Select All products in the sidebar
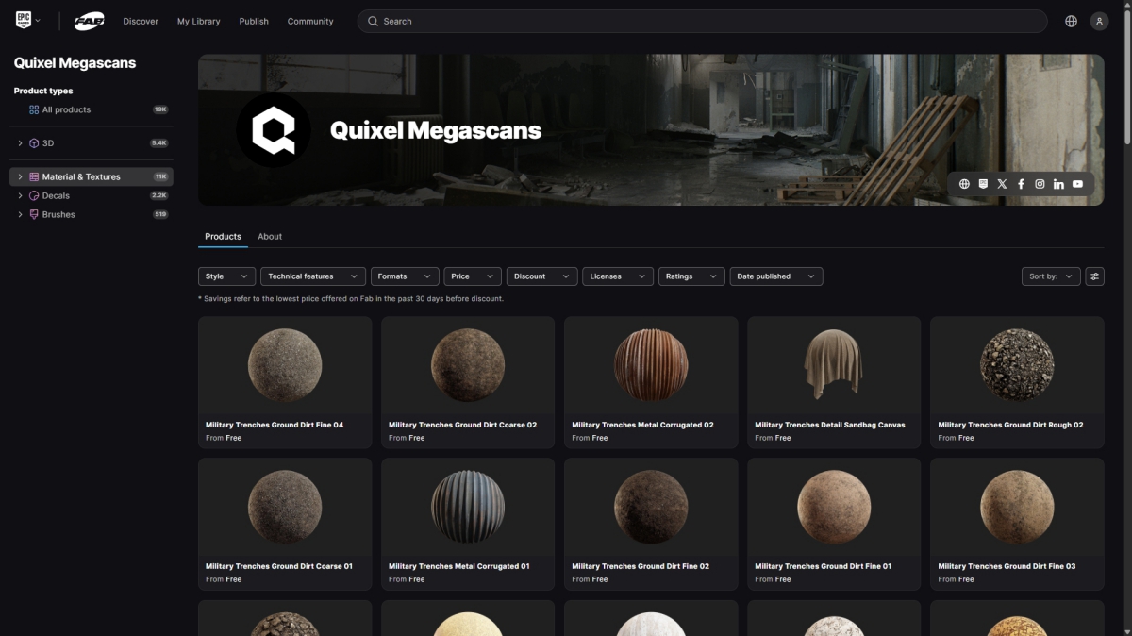Image resolution: width=1132 pixels, height=636 pixels. pyautogui.click(x=66, y=109)
